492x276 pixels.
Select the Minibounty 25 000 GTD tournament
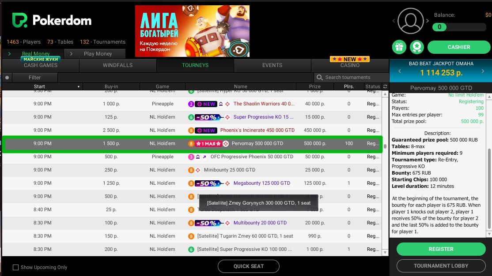[192, 170]
